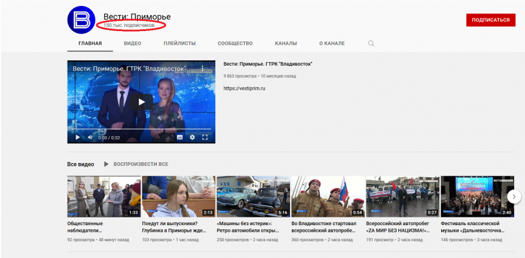Viewport: 525px width, 258px height.
Task: Open the ПЛЕЙЛИСТЫ tab
Action: [180, 44]
